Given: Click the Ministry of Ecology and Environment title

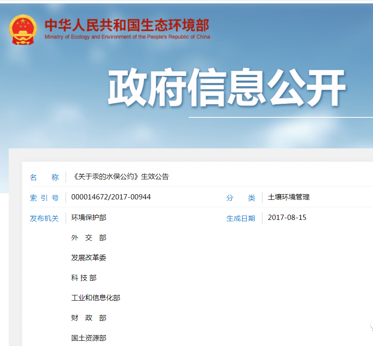Looking at the screenshot, I should point(126,25).
